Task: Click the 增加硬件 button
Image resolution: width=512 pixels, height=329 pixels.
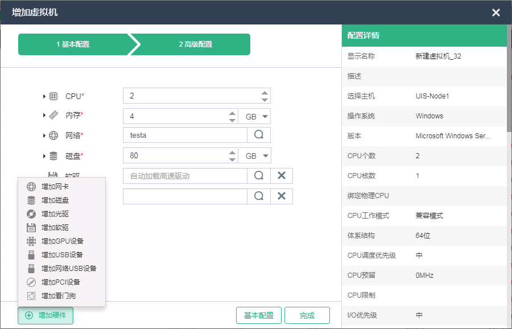Action: [x=46, y=315]
